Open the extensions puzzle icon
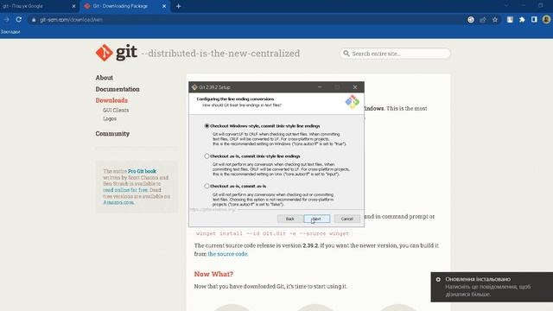The width and height of the screenshot is (553, 311). coord(522,20)
